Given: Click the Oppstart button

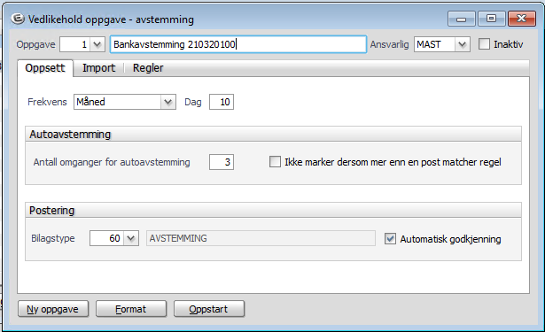Looking at the screenshot, I should click(x=209, y=309).
